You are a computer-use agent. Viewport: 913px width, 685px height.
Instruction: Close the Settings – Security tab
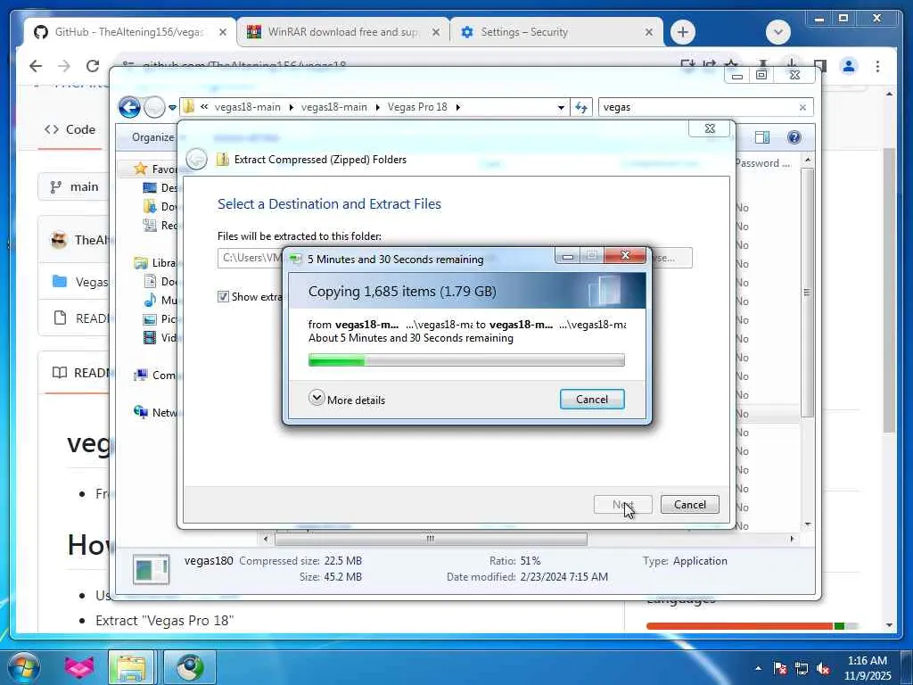click(x=649, y=32)
